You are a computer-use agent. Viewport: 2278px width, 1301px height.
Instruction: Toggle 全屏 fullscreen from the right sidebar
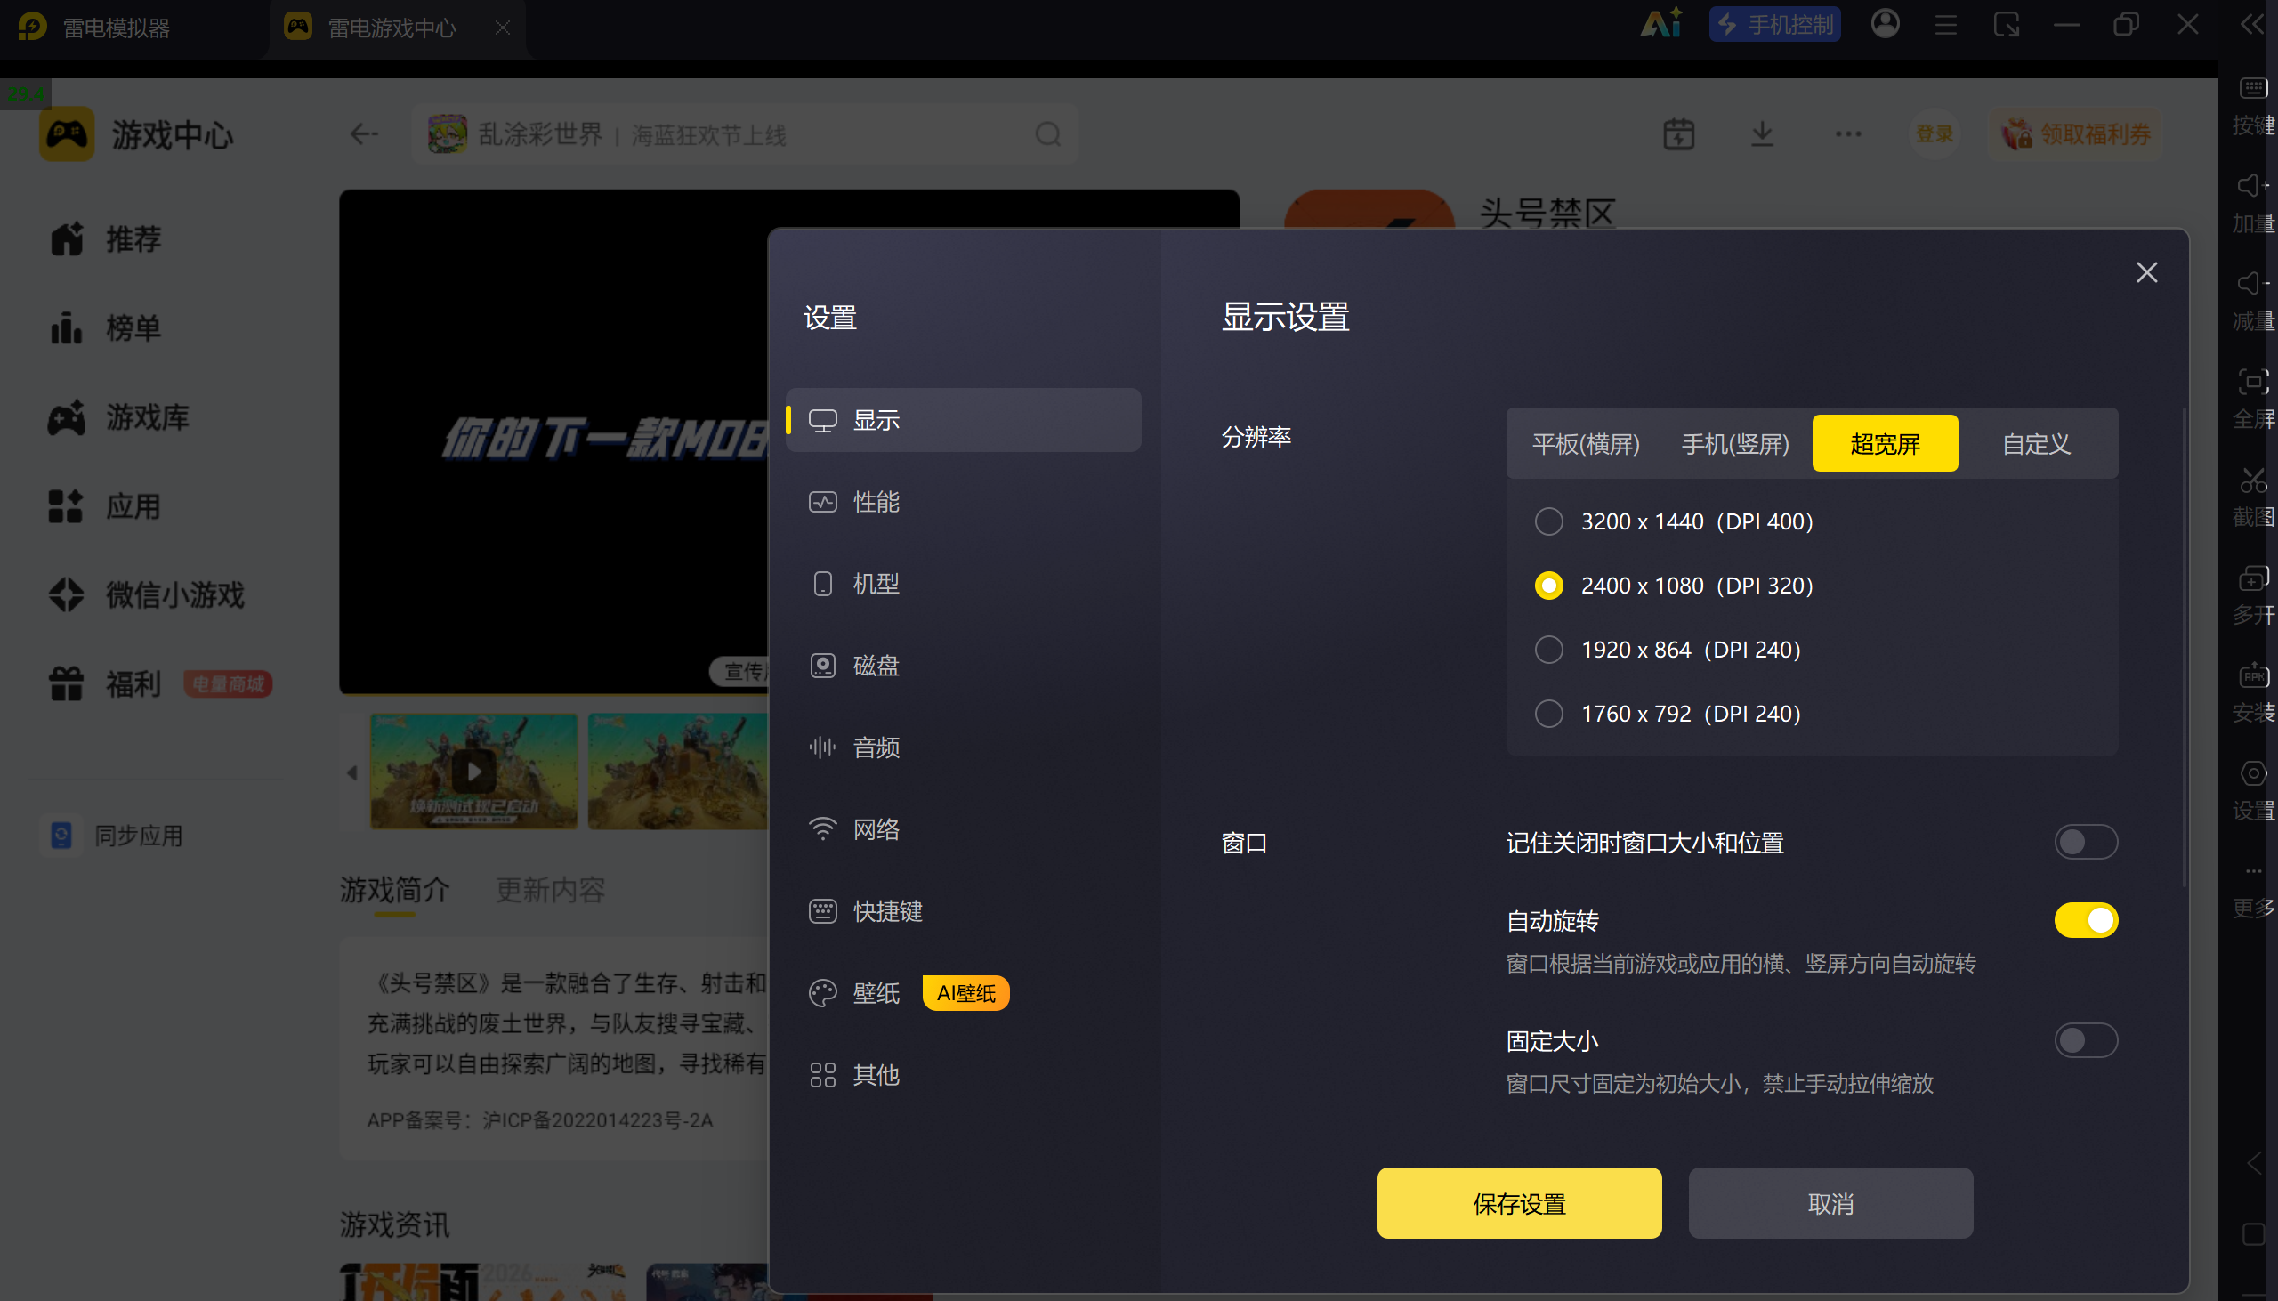2252,383
